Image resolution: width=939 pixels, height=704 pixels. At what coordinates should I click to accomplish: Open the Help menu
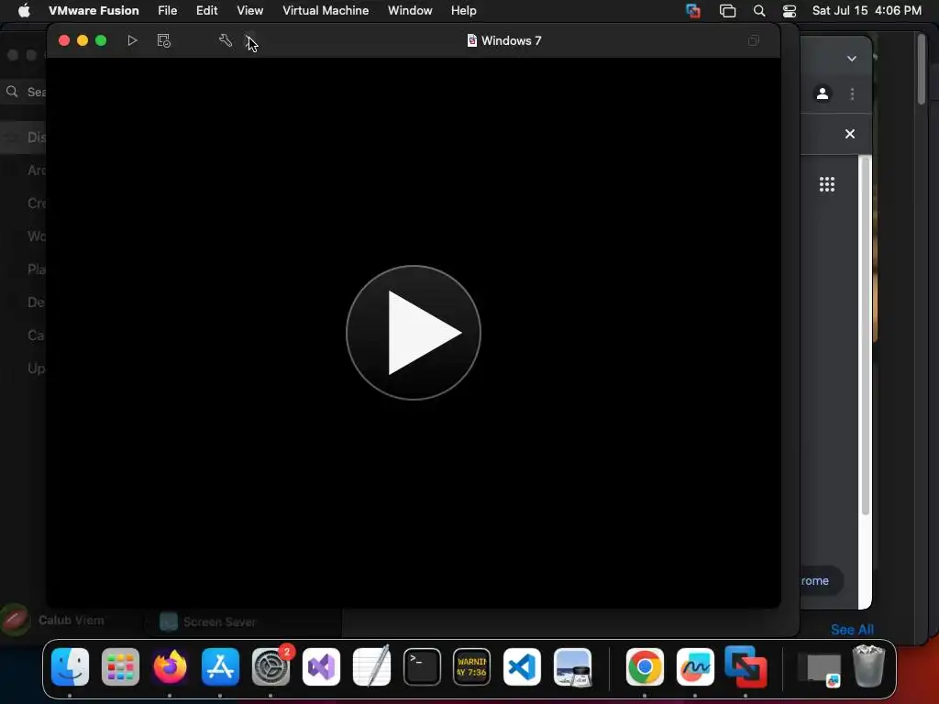coord(463,10)
